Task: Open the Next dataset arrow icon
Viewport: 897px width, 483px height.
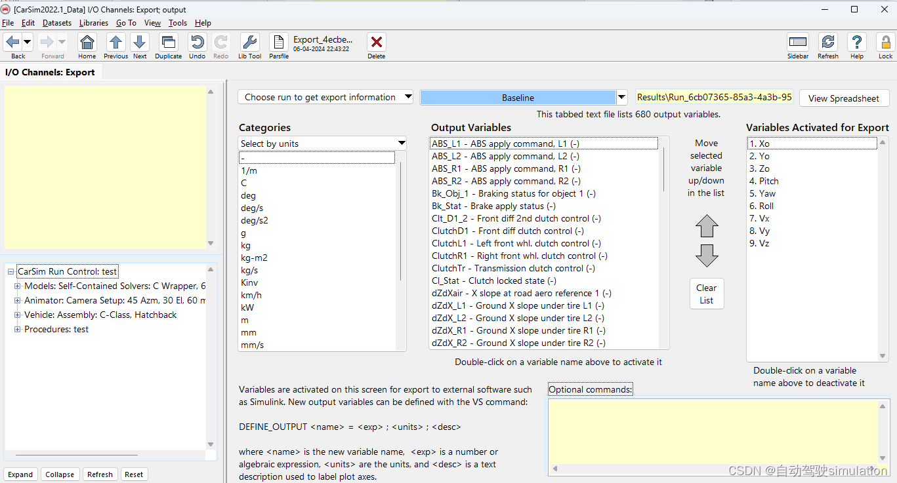Action: point(140,43)
